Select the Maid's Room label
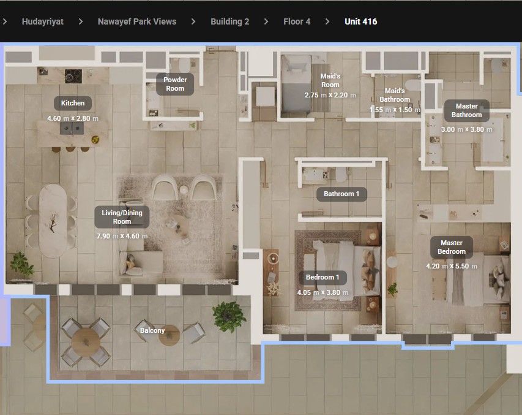The width and height of the screenshot is (522, 415). [330, 80]
